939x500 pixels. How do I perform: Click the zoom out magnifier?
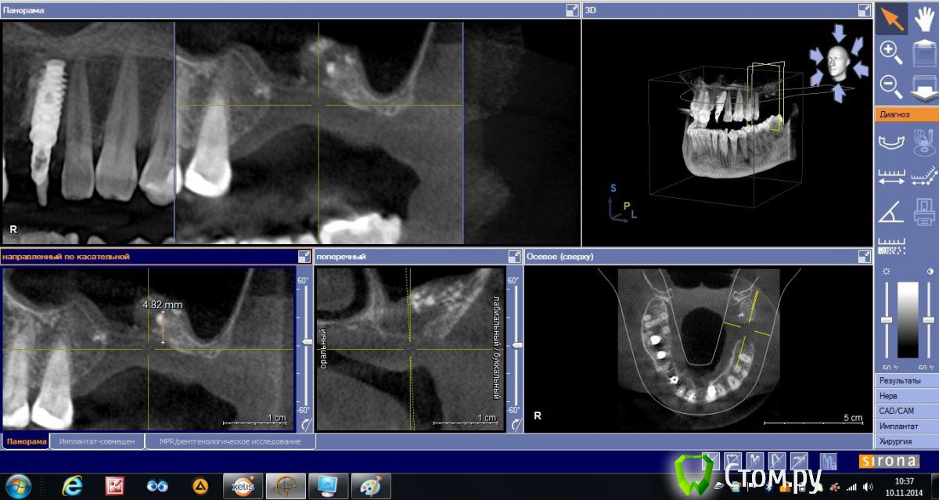[890, 85]
